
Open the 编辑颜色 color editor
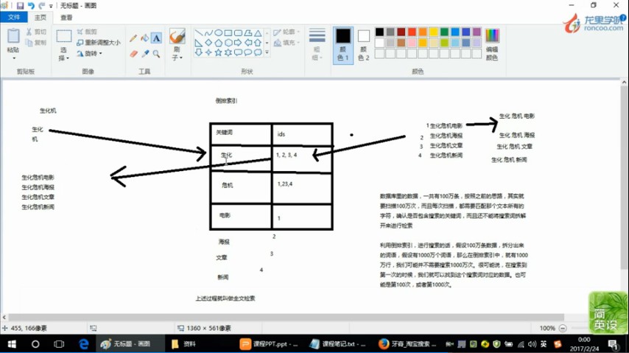(492, 44)
